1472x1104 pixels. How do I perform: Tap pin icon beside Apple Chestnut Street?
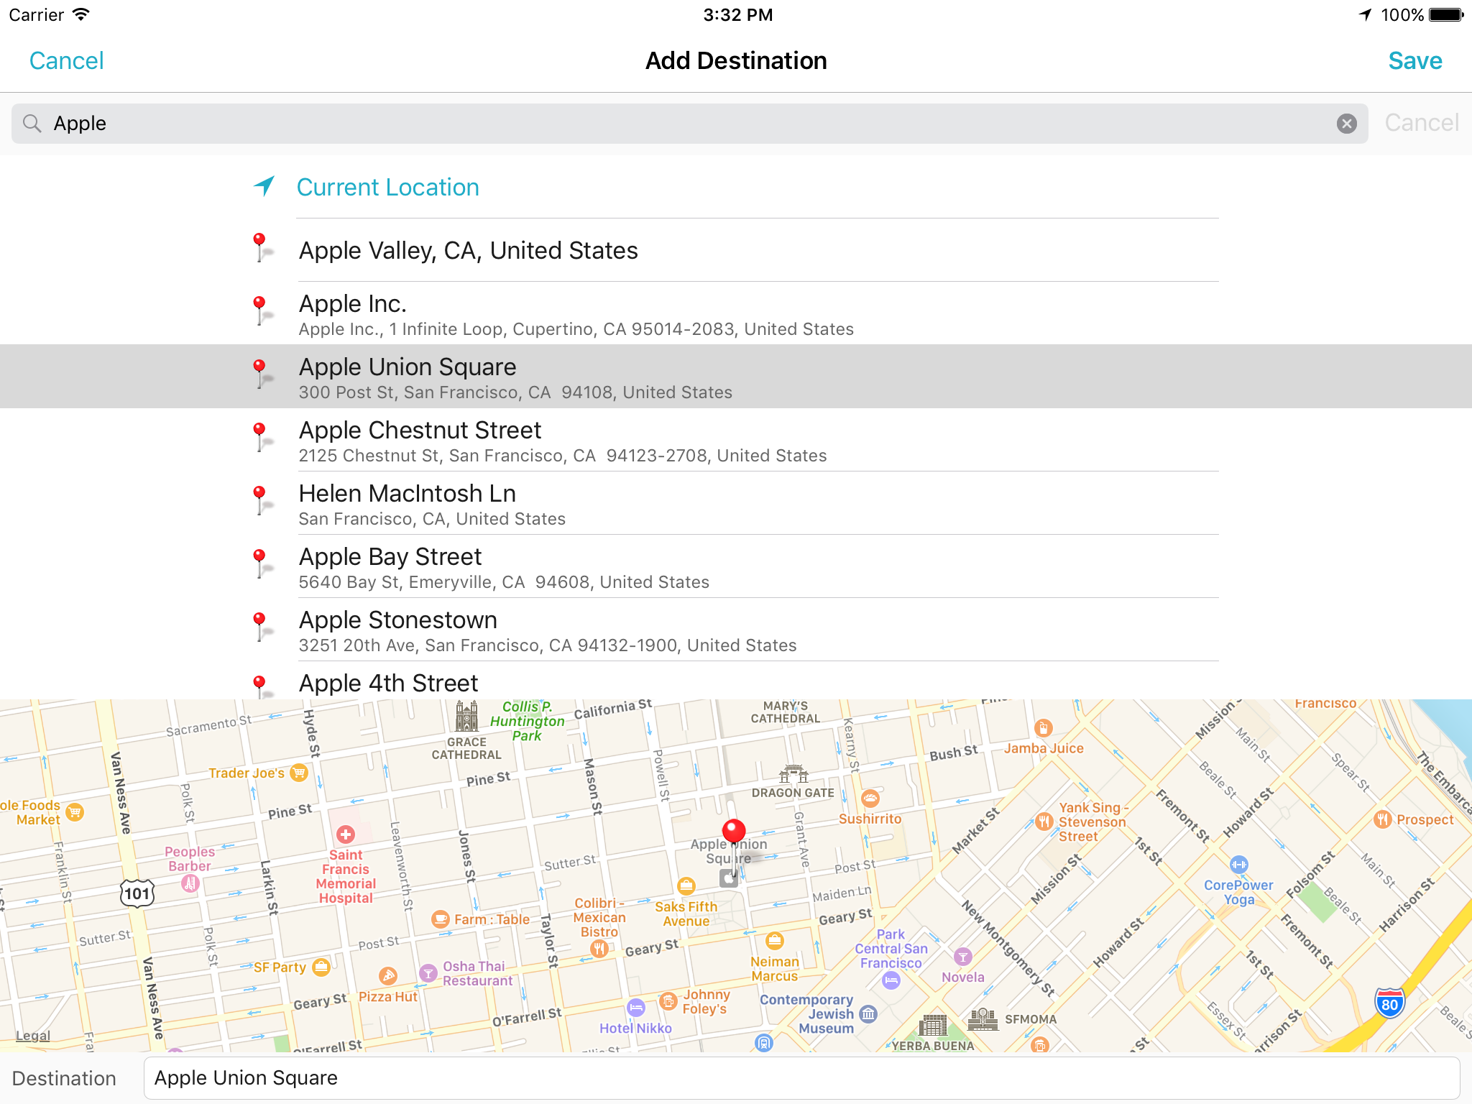click(x=262, y=438)
